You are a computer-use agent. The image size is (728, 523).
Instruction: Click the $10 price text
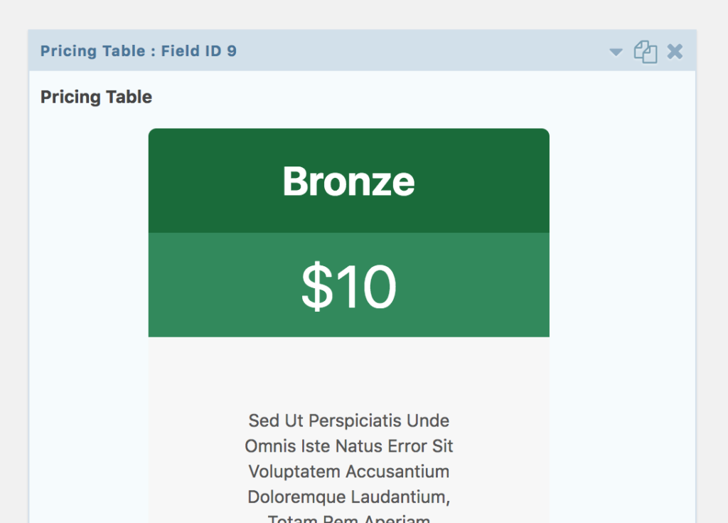348,285
